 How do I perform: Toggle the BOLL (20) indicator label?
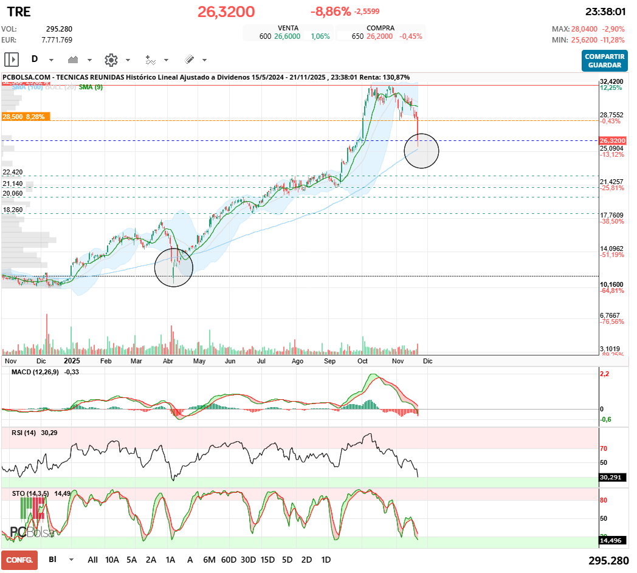click(x=61, y=87)
